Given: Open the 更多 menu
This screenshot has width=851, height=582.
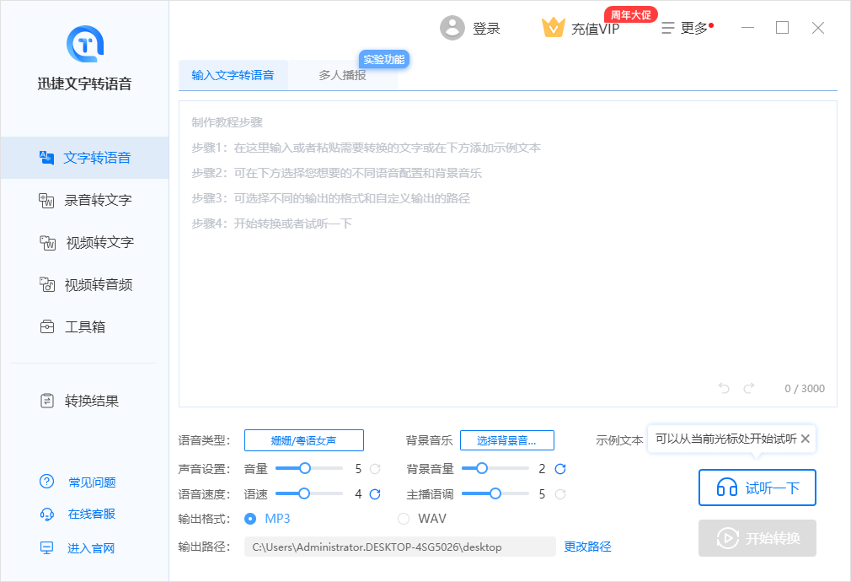Looking at the screenshot, I should [x=687, y=28].
